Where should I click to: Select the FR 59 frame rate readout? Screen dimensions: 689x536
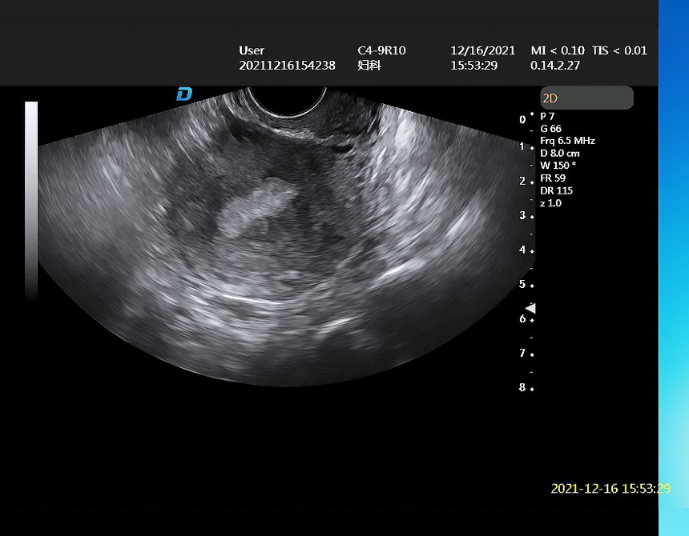551,178
